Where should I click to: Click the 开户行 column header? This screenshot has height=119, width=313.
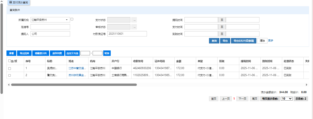(120, 61)
